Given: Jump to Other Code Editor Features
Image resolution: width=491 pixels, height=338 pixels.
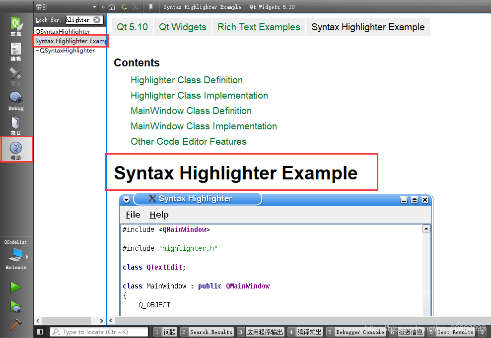Looking at the screenshot, I should pos(189,141).
